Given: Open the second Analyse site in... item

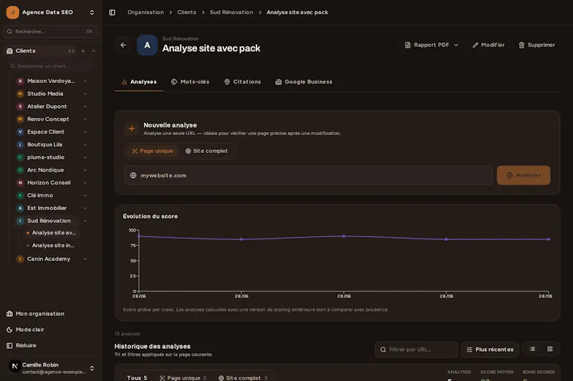Looking at the screenshot, I should pyautogui.click(x=52, y=245).
